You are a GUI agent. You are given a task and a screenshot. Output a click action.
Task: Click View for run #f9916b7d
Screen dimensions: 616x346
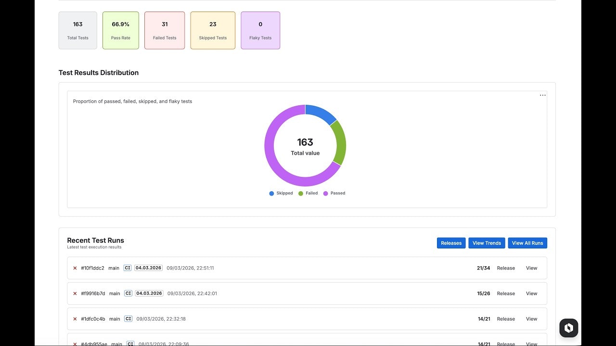point(531,294)
